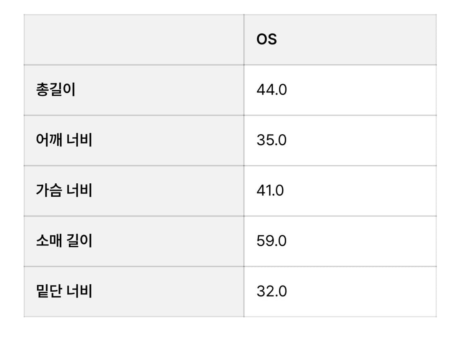Select the 소매 길이 row label
This screenshot has width=460, height=340.
[x=64, y=241]
